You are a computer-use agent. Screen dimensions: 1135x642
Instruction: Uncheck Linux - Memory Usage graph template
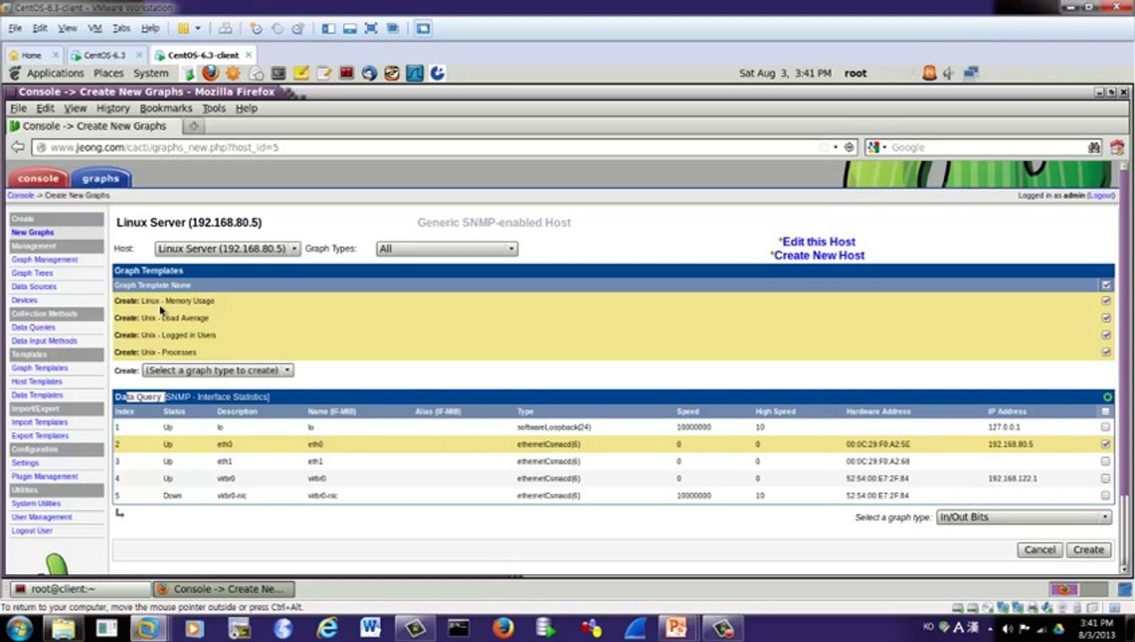pyautogui.click(x=1106, y=301)
